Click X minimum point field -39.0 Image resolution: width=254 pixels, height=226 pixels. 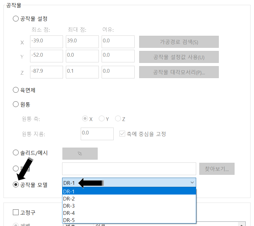46,42
